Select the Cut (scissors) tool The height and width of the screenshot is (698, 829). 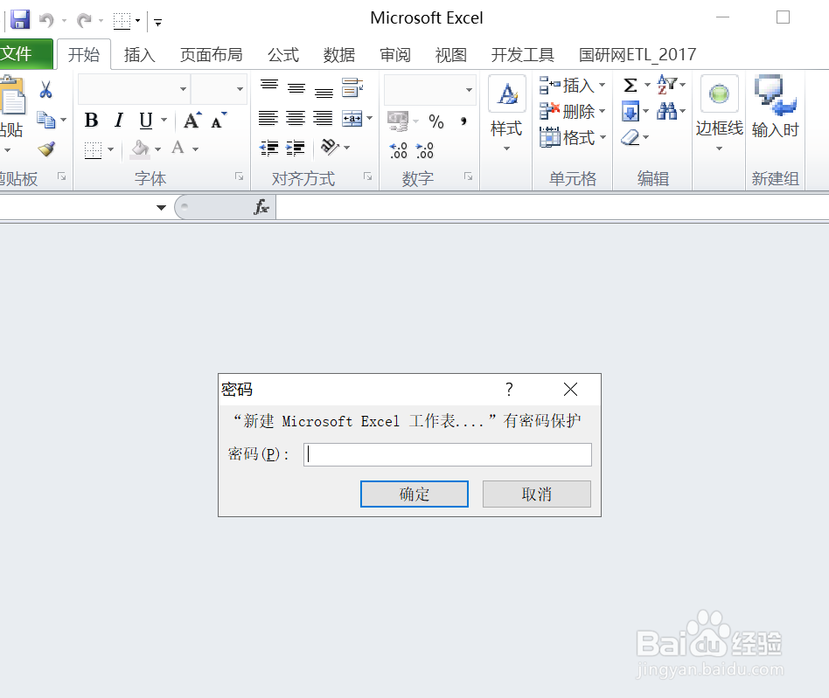point(46,88)
